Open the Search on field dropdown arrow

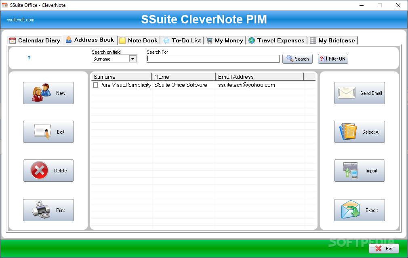click(x=133, y=59)
